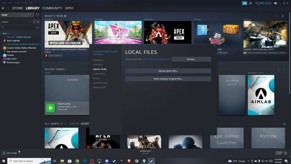Click Verify integrity of game files...
The width and height of the screenshot is (291, 164).
[x=168, y=79]
